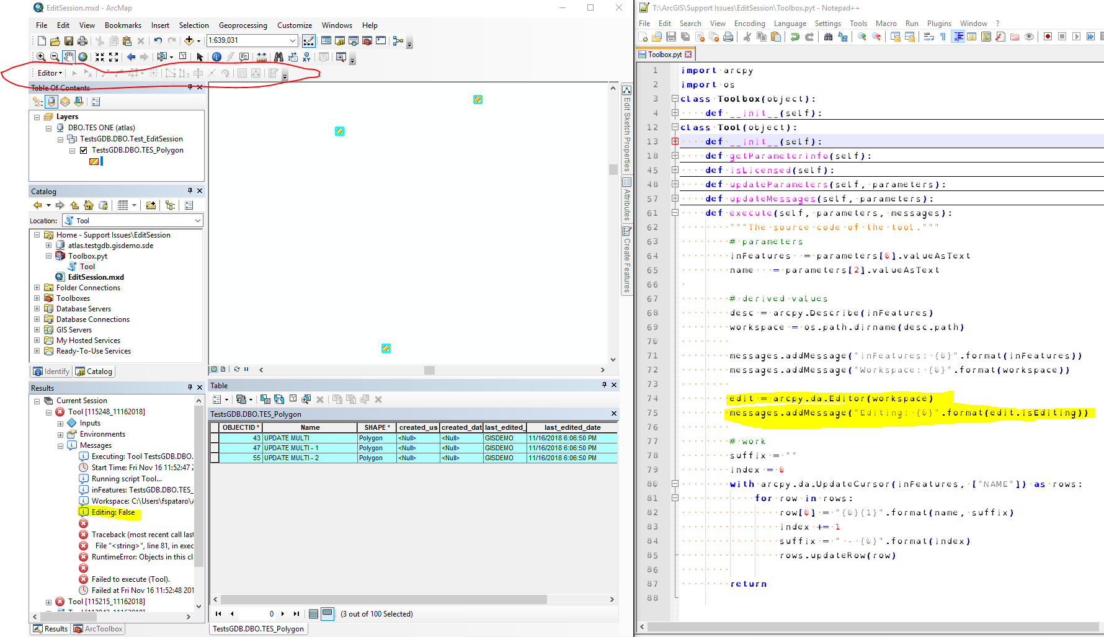The image size is (1104, 637).
Task: Click the Zoom In magnifier tool
Action: [x=41, y=57]
